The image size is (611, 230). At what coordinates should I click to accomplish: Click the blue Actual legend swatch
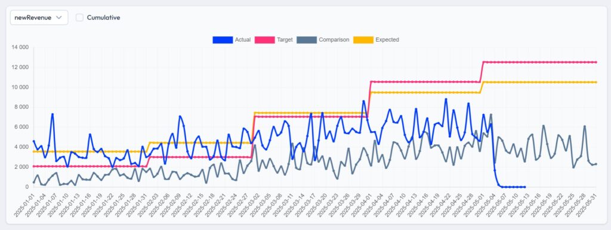pos(223,40)
